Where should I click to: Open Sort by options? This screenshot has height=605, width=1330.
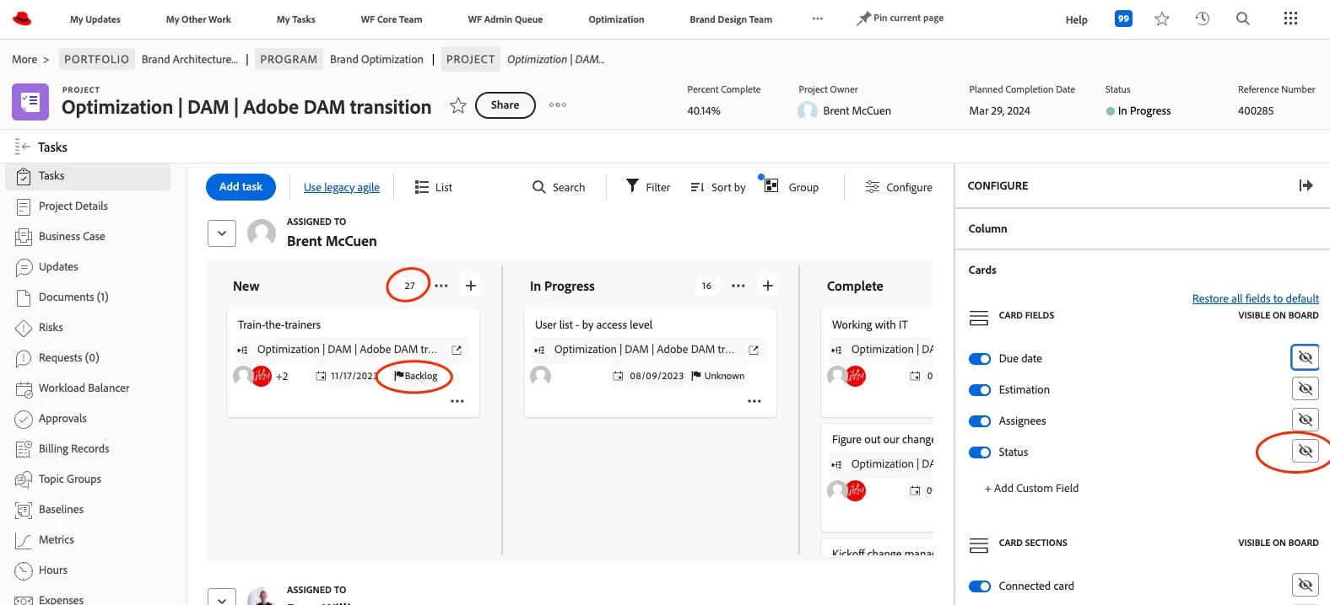718,187
